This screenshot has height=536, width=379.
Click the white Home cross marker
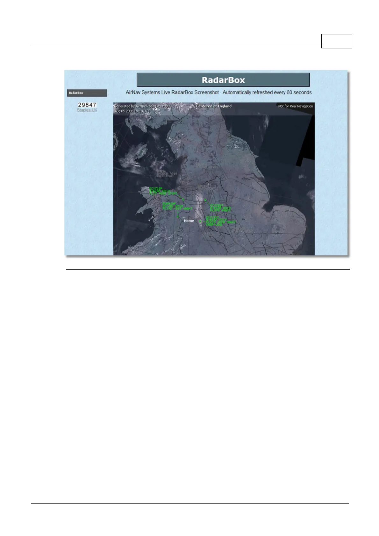(184, 218)
